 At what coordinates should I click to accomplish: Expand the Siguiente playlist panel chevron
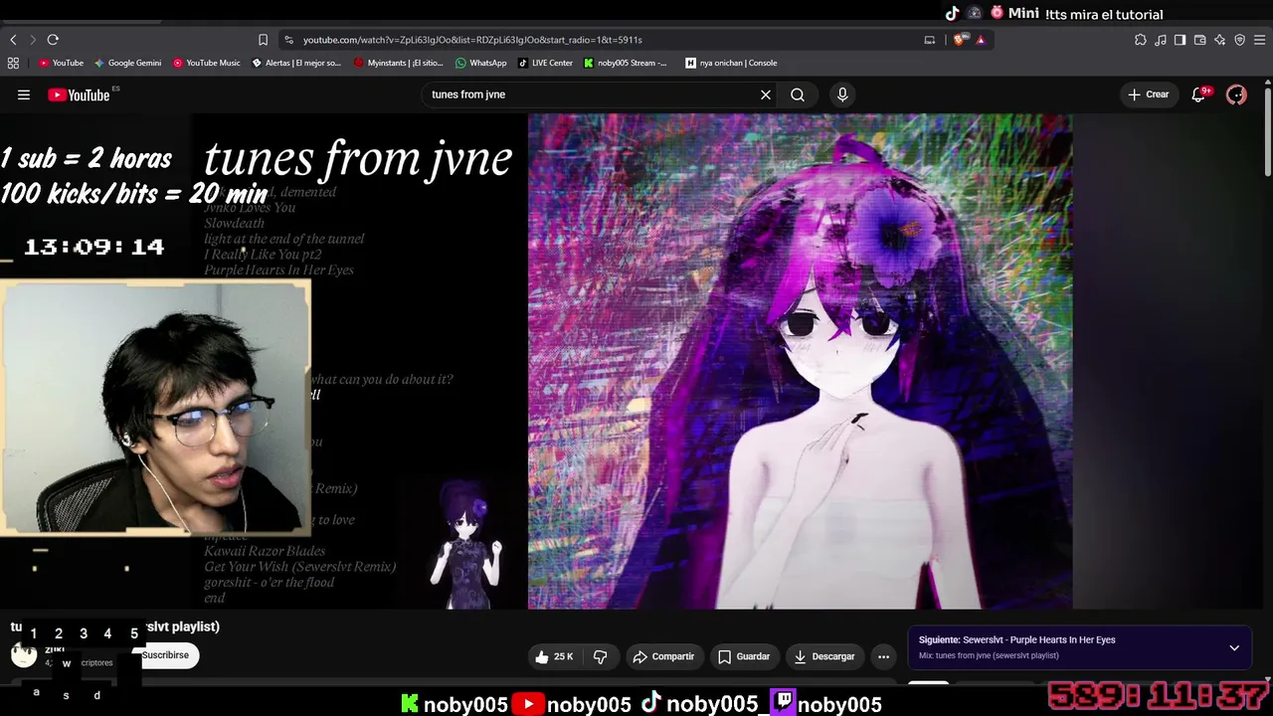click(x=1234, y=647)
